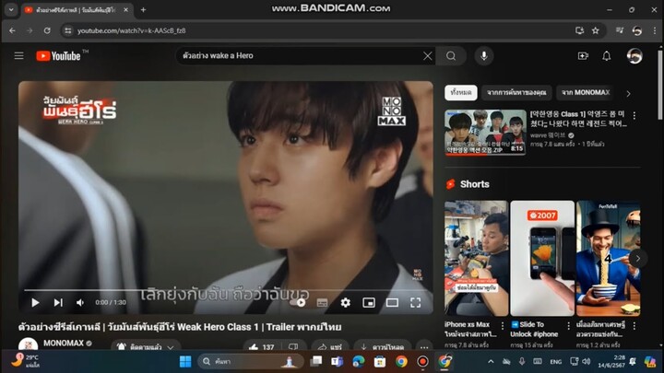Show more filter chips with the arrow
This screenshot has height=373, width=664.
pyautogui.click(x=628, y=93)
